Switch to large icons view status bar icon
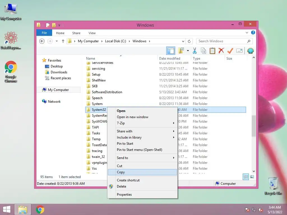The height and width of the screenshot is (215, 287). click(252, 177)
